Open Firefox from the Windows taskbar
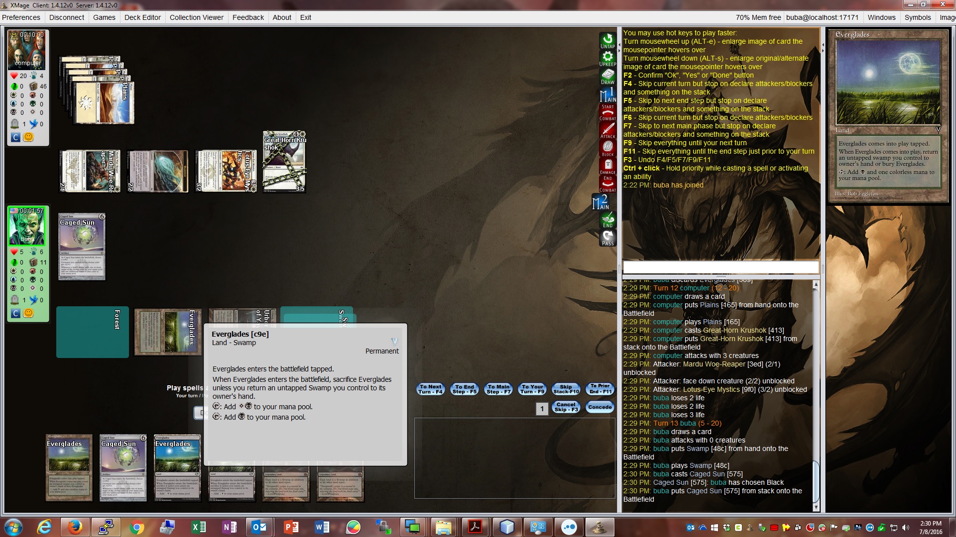Image resolution: width=956 pixels, height=537 pixels. (75, 527)
